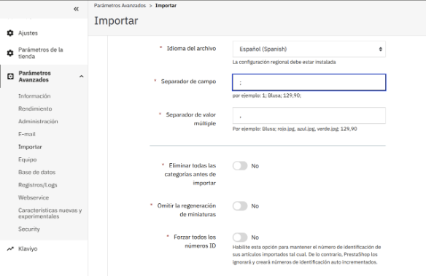The height and width of the screenshot is (279, 426).
Task: Open the Security submenu item
Action: 28,229
